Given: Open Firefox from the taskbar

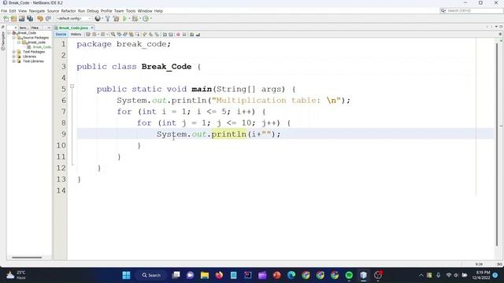Looking at the screenshot, I should [219, 275].
